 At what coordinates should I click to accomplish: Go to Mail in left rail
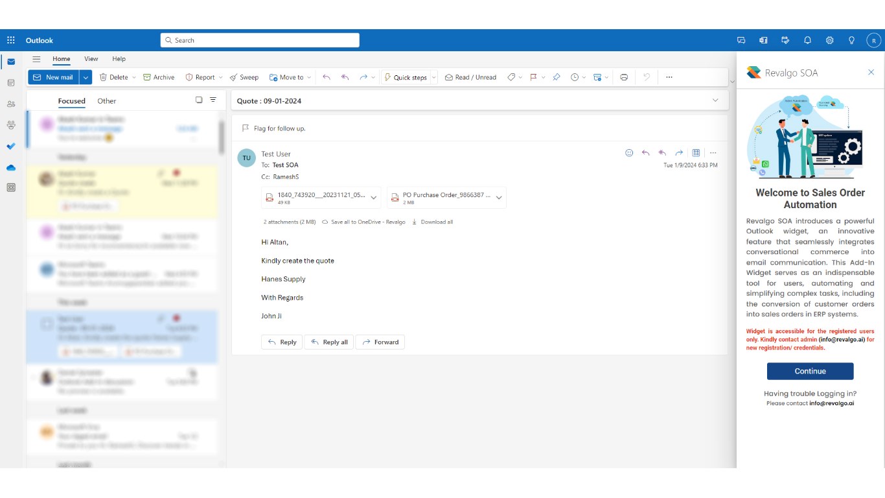(x=11, y=62)
